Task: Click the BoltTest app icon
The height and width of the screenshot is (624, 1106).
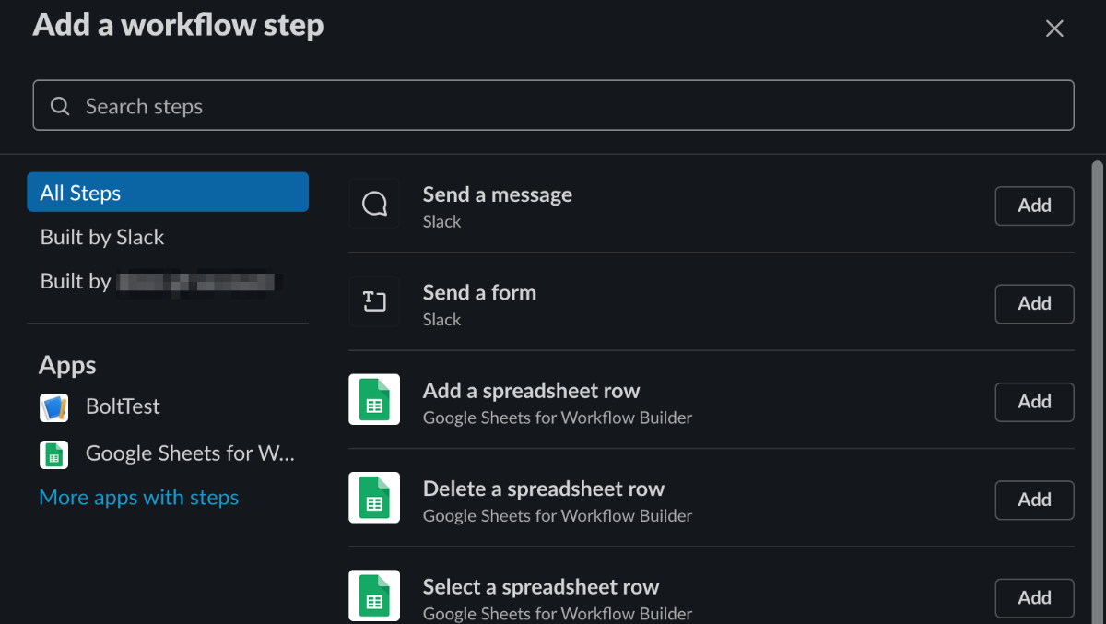Action: coord(53,407)
